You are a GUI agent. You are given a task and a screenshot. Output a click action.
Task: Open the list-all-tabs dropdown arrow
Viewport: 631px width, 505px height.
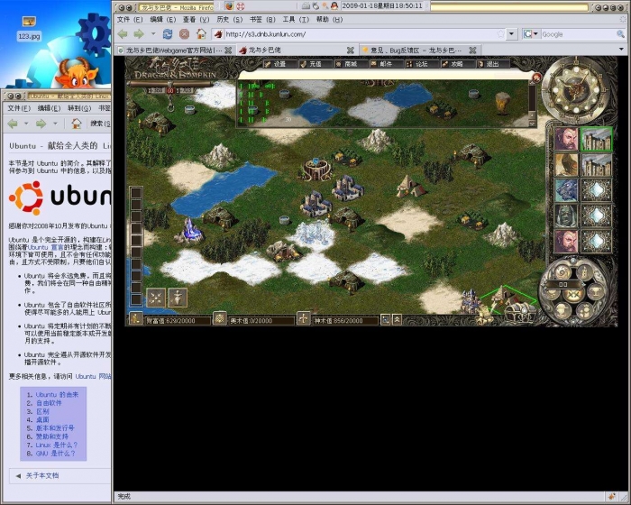(621, 49)
